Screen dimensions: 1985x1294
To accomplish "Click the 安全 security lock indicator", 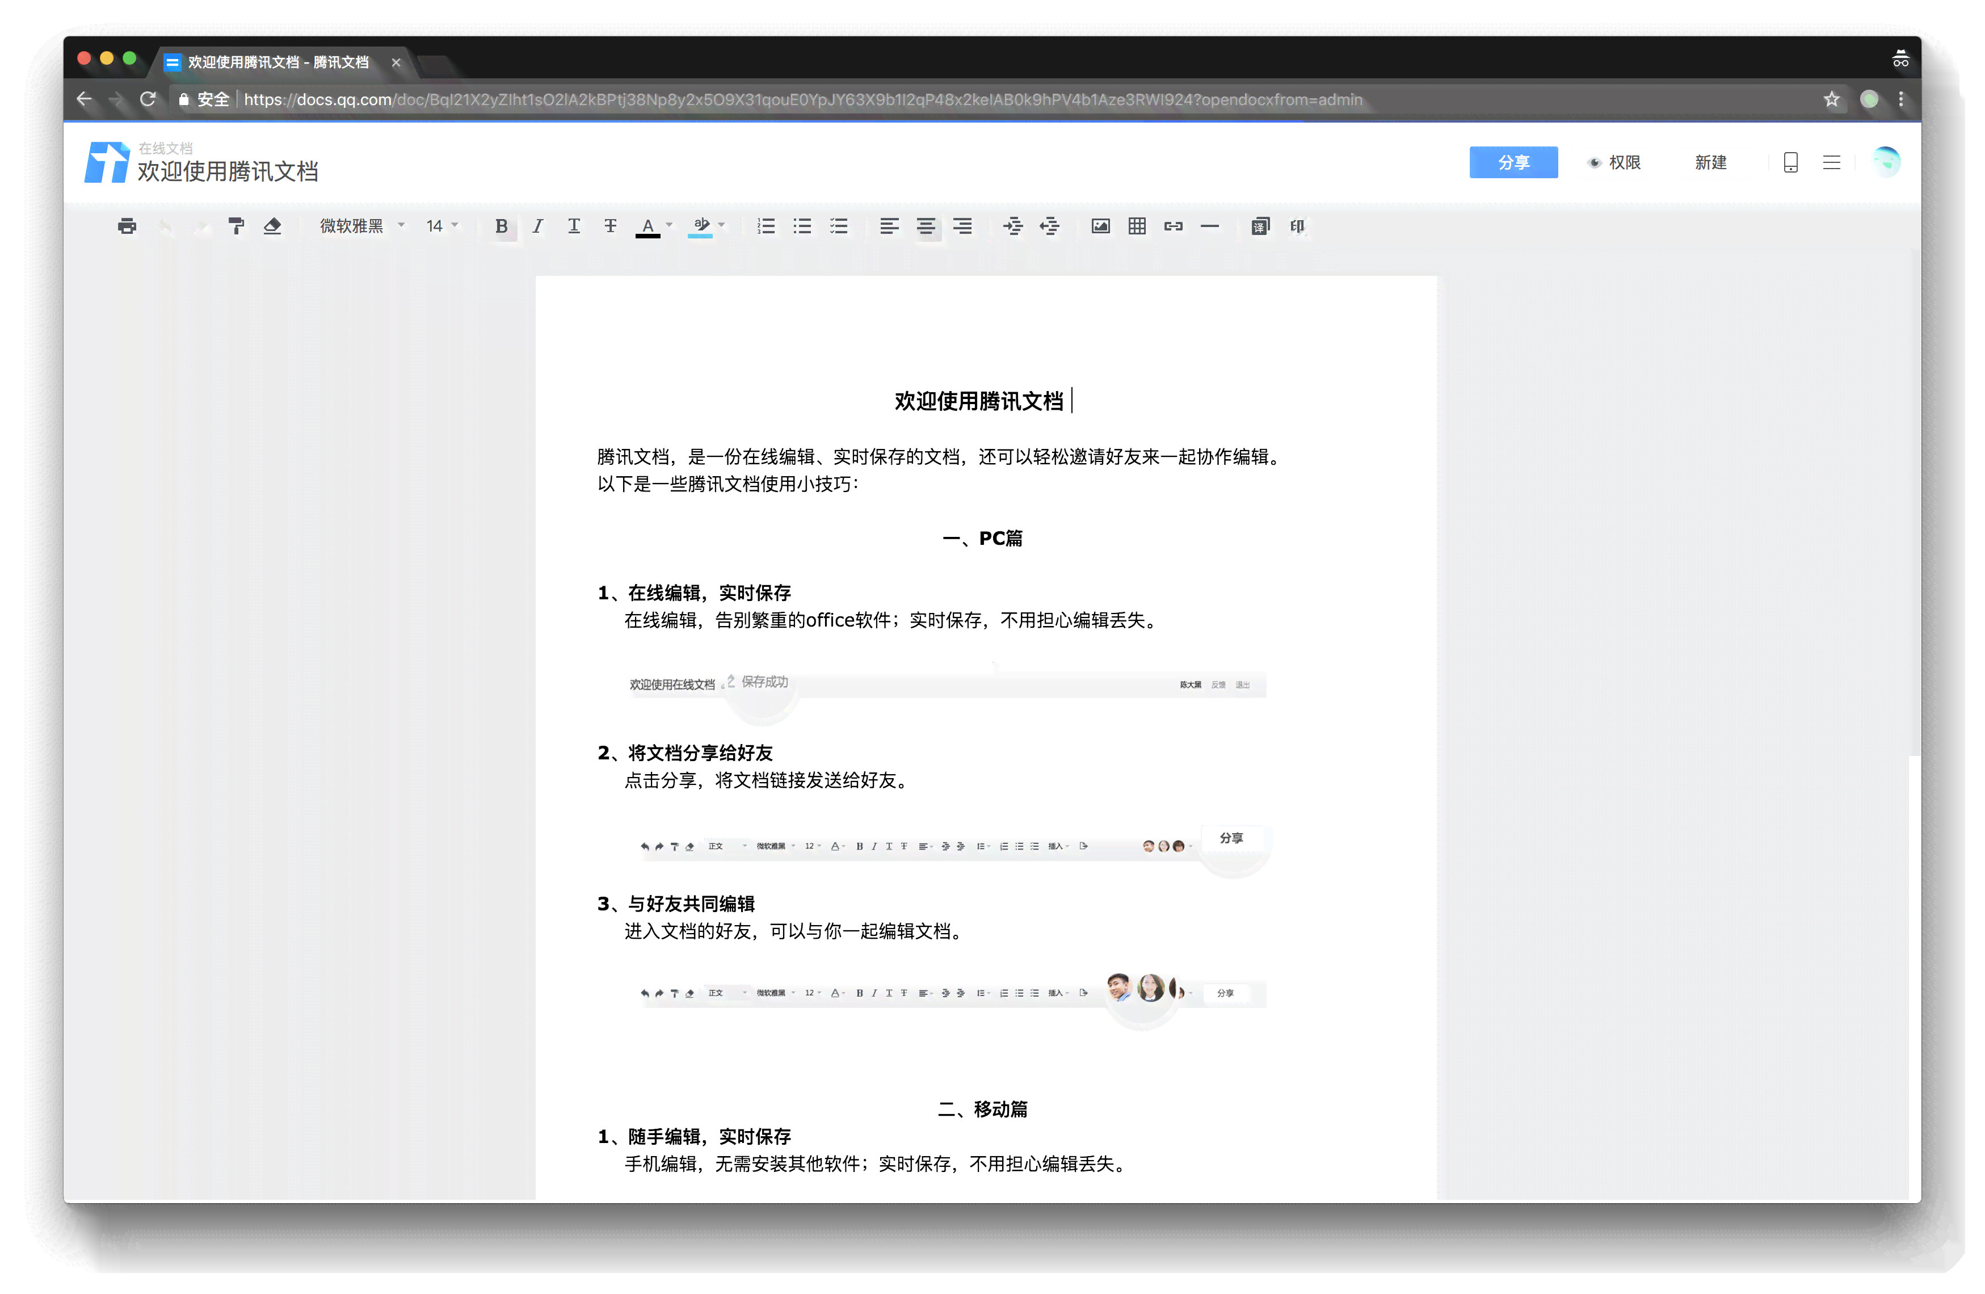I will (204, 99).
